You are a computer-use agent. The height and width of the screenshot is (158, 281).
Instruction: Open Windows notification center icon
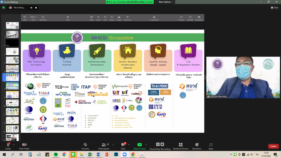(276, 154)
